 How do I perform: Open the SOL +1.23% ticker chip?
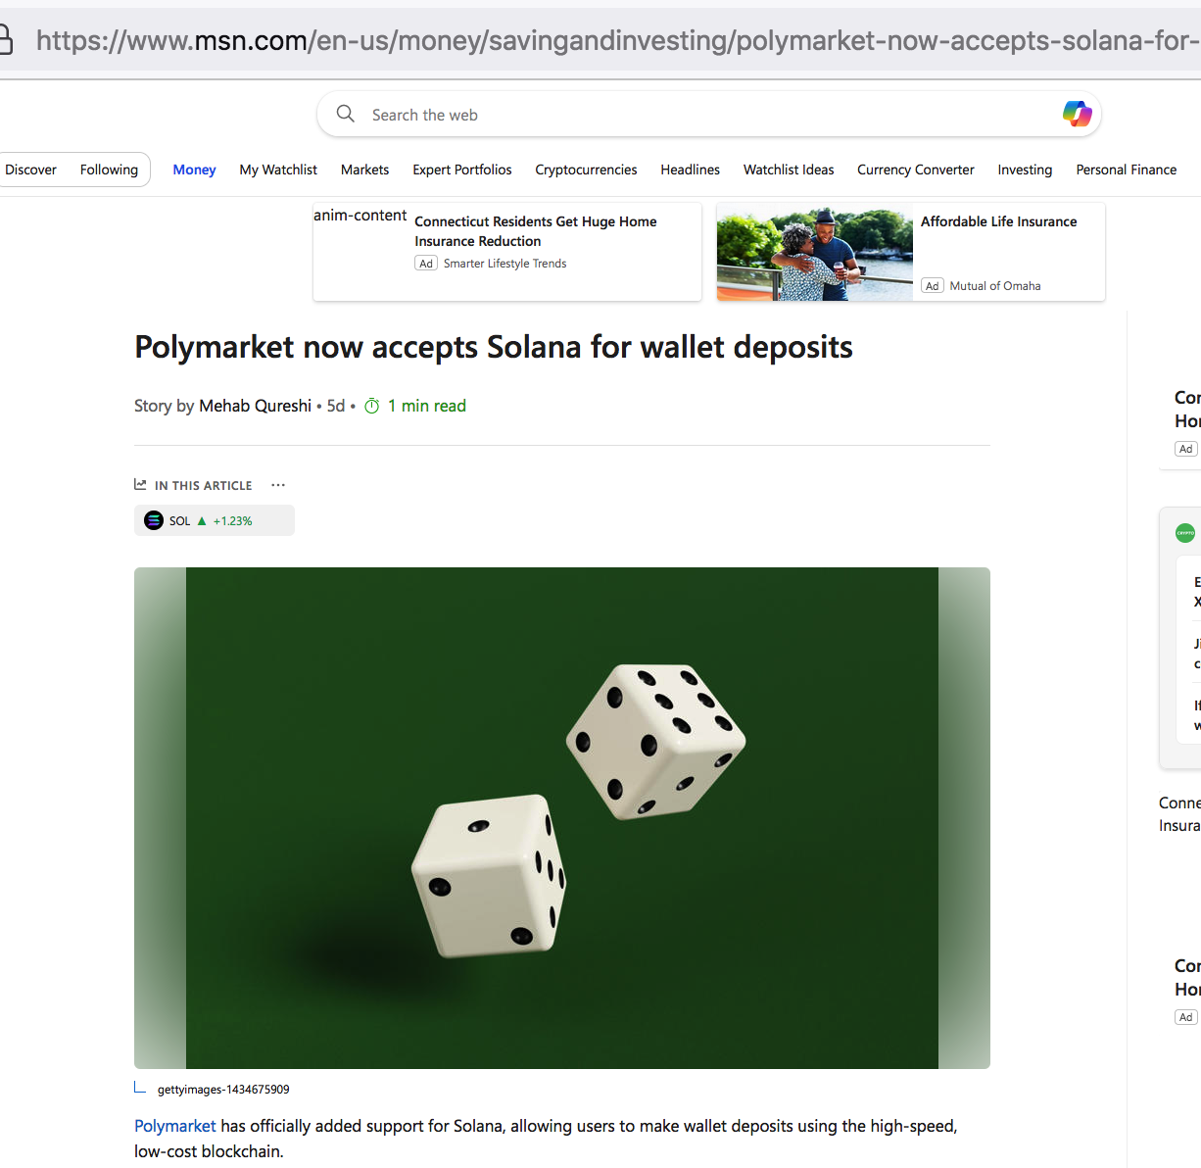click(215, 520)
